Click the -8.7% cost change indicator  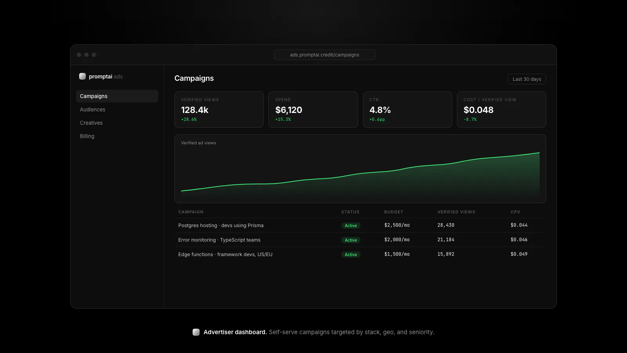click(x=470, y=119)
